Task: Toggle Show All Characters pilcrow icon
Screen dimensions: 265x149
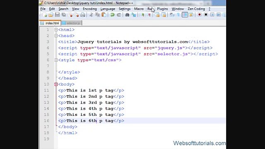Action: (178, 15)
